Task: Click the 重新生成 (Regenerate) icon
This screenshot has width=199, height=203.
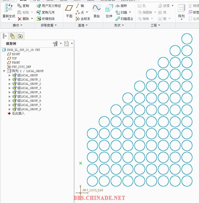Action: (x=9, y=8)
